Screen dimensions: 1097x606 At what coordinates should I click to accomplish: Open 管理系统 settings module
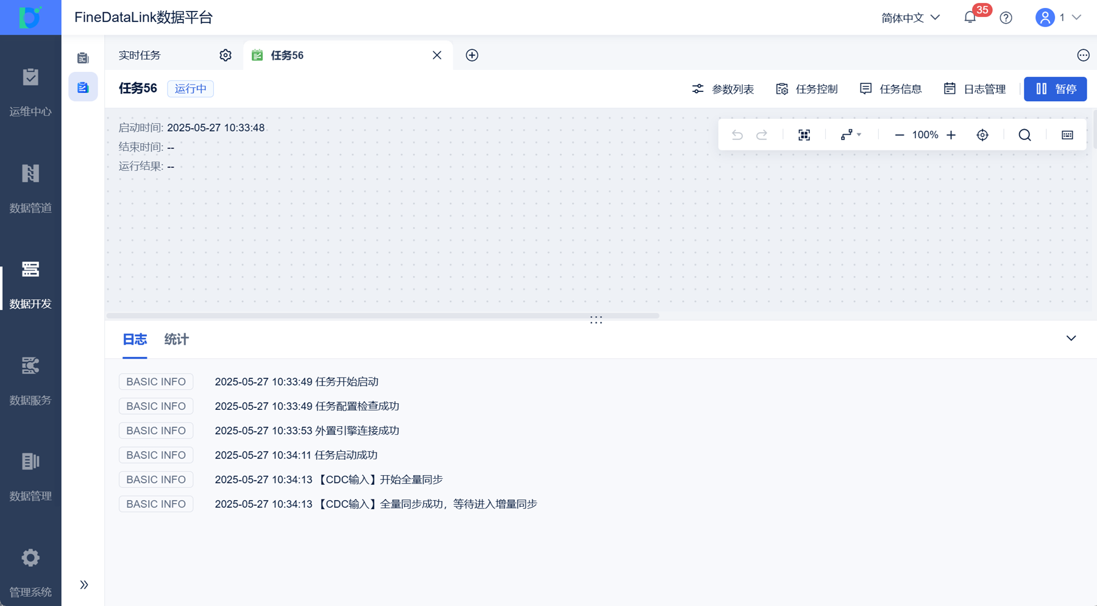pos(30,573)
